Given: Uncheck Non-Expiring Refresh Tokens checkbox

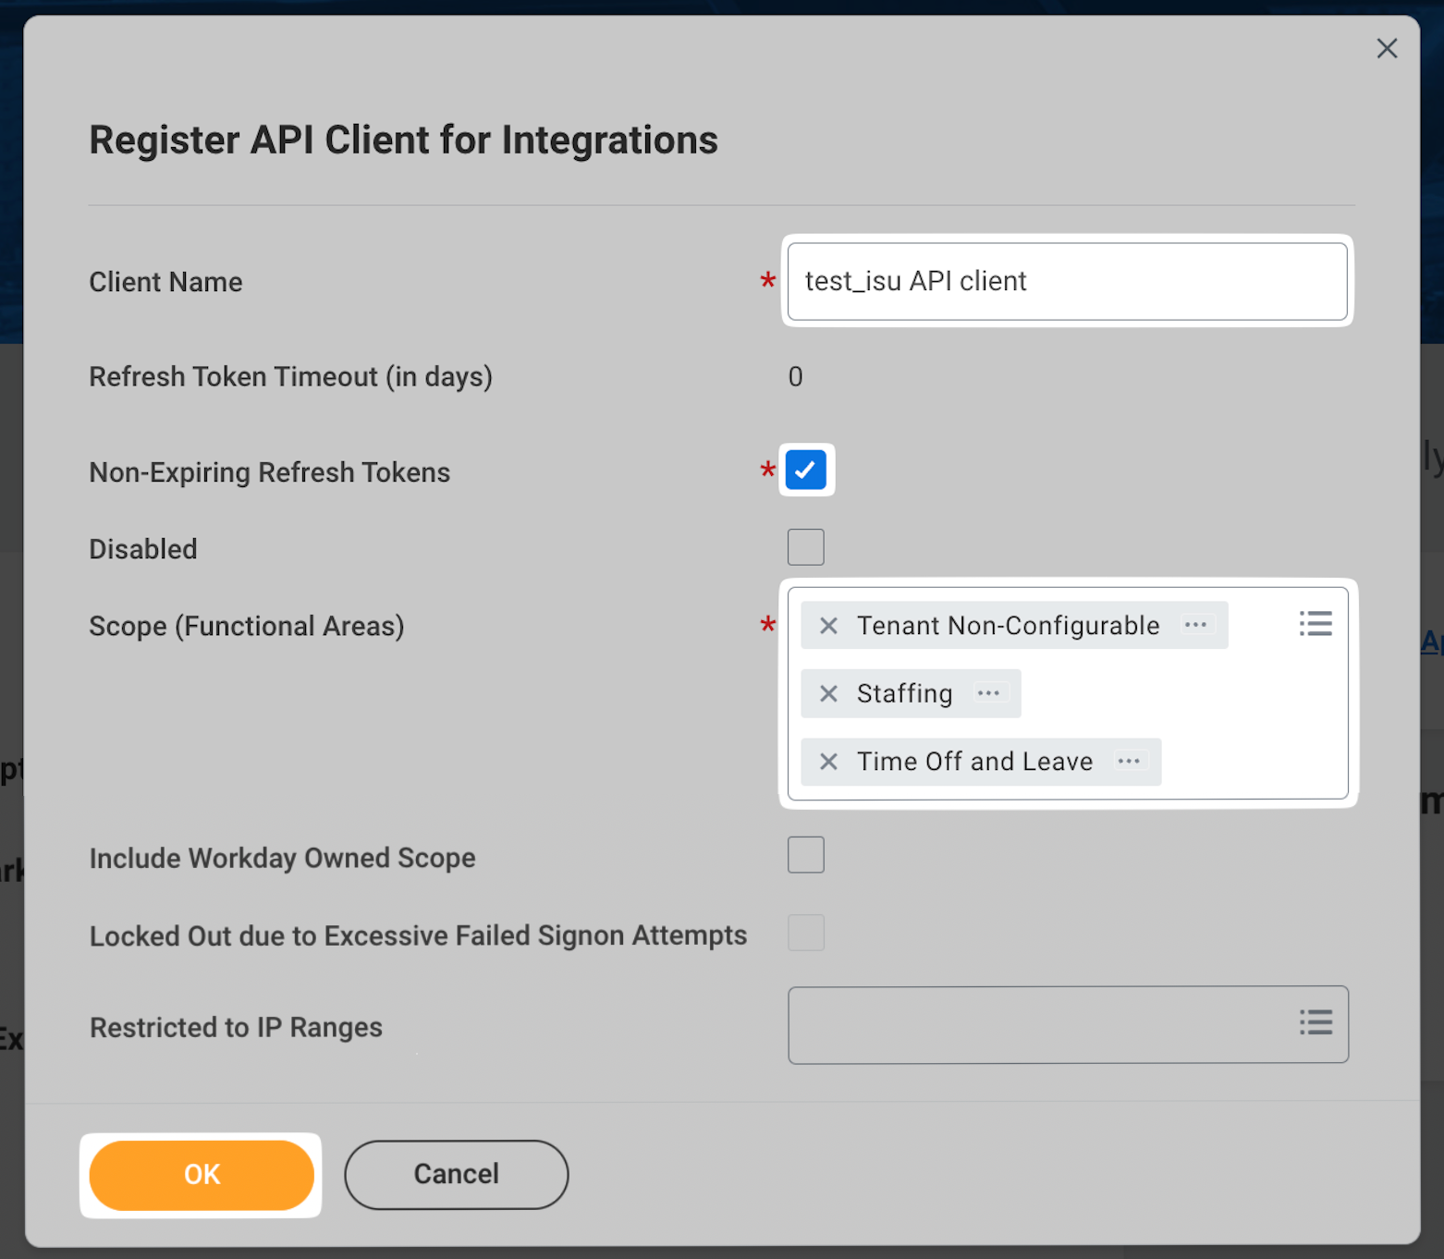Looking at the screenshot, I should coord(805,471).
